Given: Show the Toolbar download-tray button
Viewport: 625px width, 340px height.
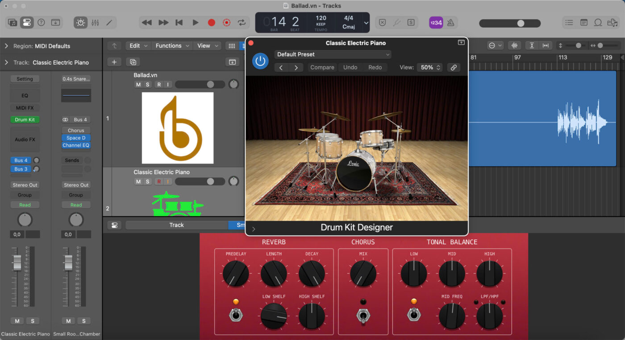Looking at the screenshot, I should (x=55, y=22).
